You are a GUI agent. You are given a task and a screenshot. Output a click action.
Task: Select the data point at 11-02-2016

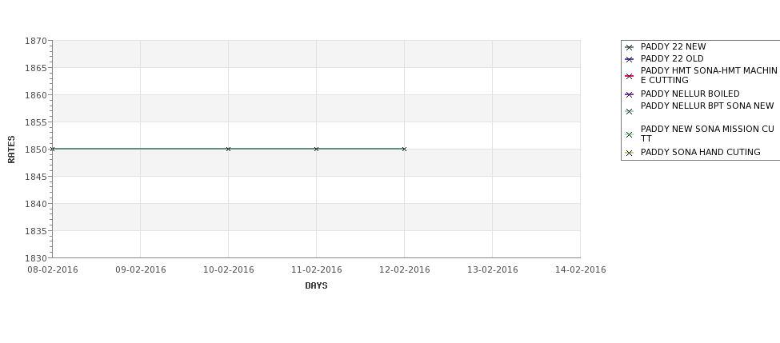(316, 150)
